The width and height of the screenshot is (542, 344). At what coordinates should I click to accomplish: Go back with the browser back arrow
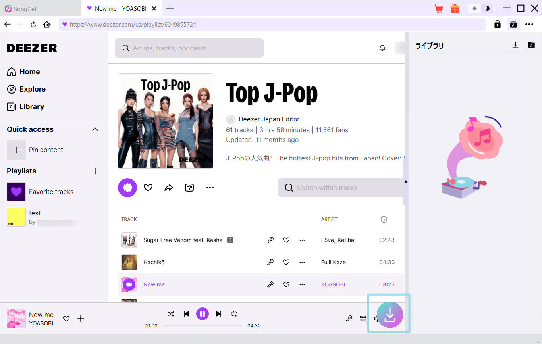point(7,24)
